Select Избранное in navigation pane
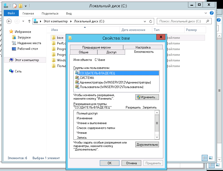 coord(23,32)
